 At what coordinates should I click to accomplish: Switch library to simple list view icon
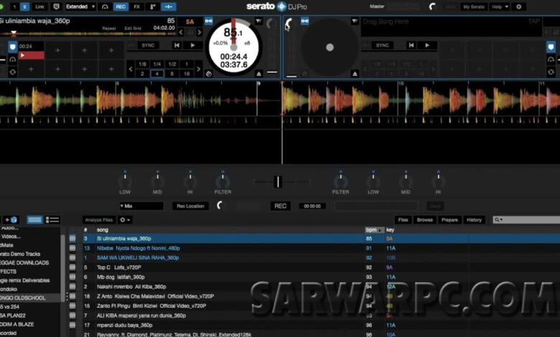[34, 219]
